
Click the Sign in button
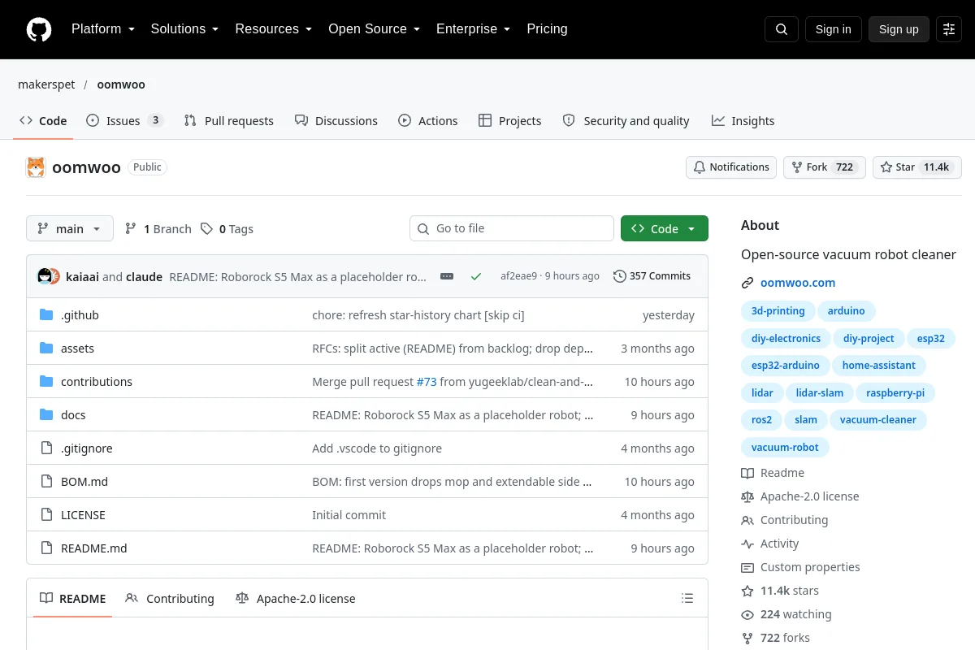click(834, 29)
